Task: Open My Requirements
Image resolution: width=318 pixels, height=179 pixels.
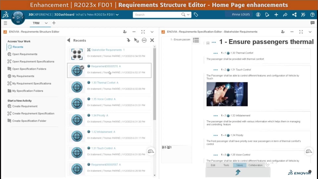Action: [21, 76]
